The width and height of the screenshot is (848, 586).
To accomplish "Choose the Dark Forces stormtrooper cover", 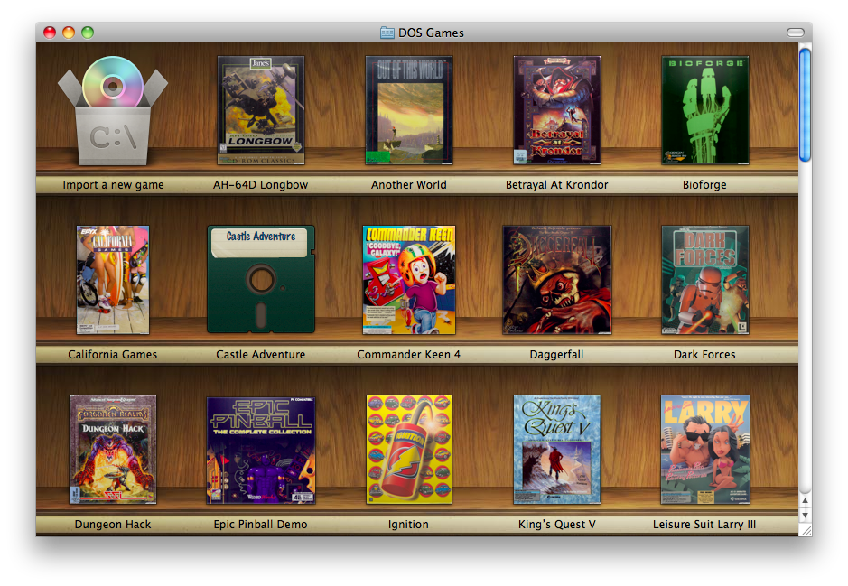I will coord(705,280).
